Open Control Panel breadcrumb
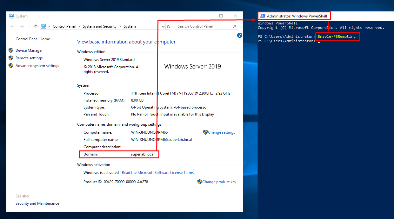The width and height of the screenshot is (394, 219). pos(64,26)
